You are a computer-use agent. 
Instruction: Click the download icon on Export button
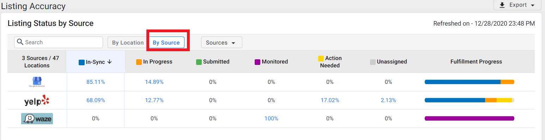[502, 5]
